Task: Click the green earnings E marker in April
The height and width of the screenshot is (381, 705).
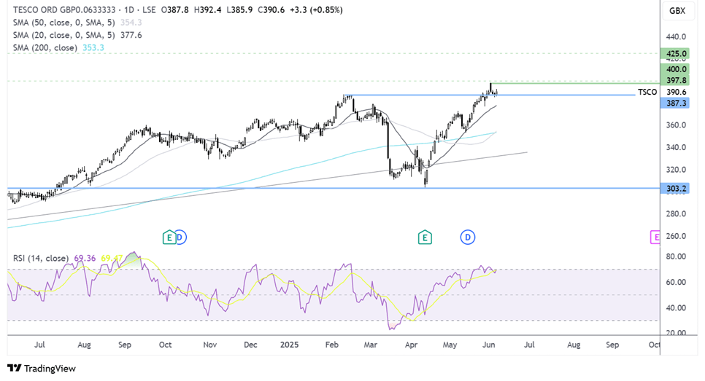Action: 425,237
